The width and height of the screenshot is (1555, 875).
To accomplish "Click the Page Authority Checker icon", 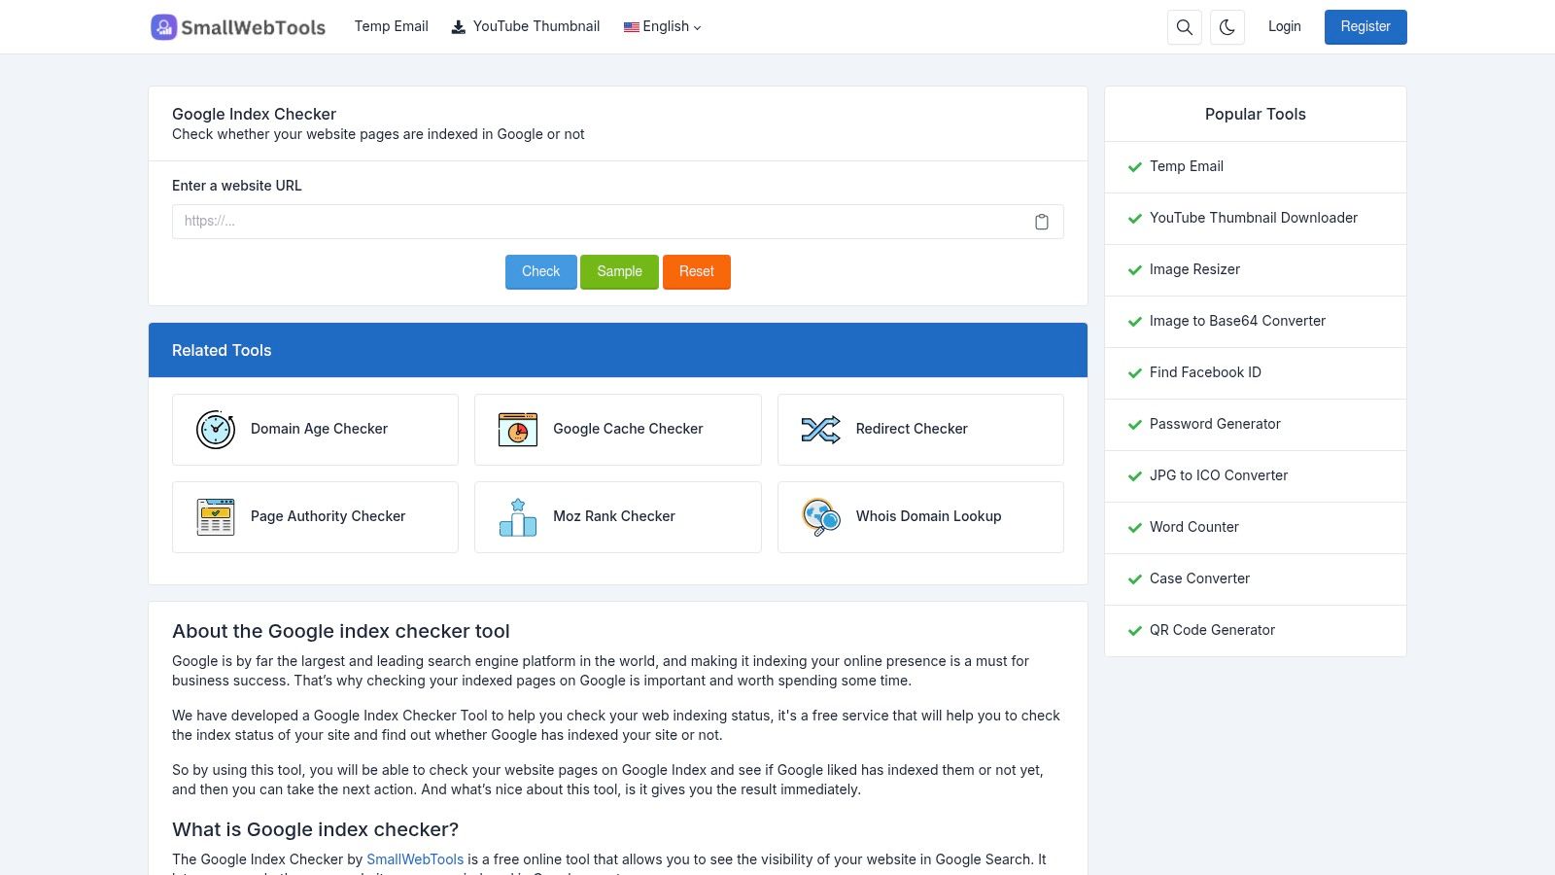I will point(216,517).
